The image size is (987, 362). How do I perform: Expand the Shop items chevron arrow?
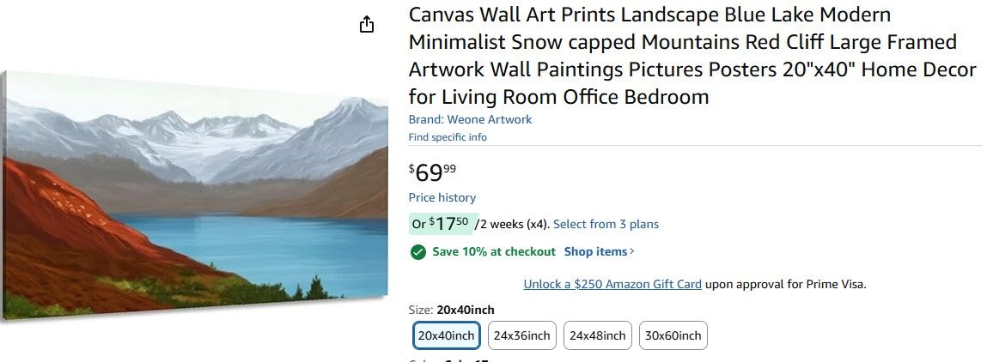coord(633,251)
